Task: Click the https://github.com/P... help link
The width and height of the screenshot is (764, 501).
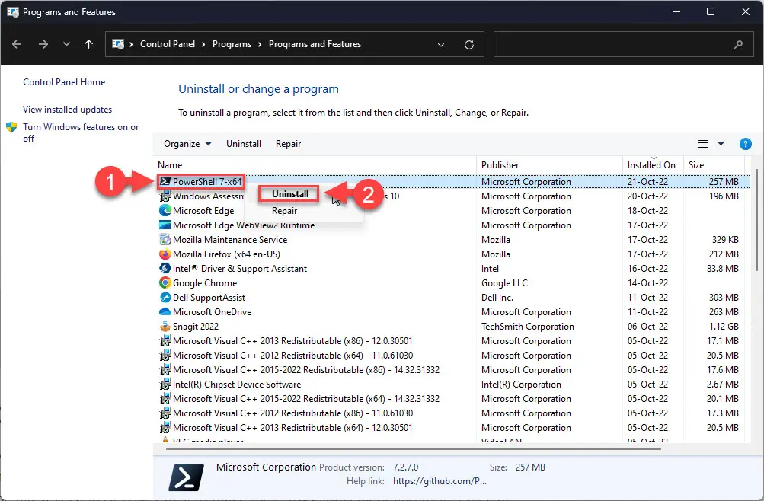Action: 440,481
